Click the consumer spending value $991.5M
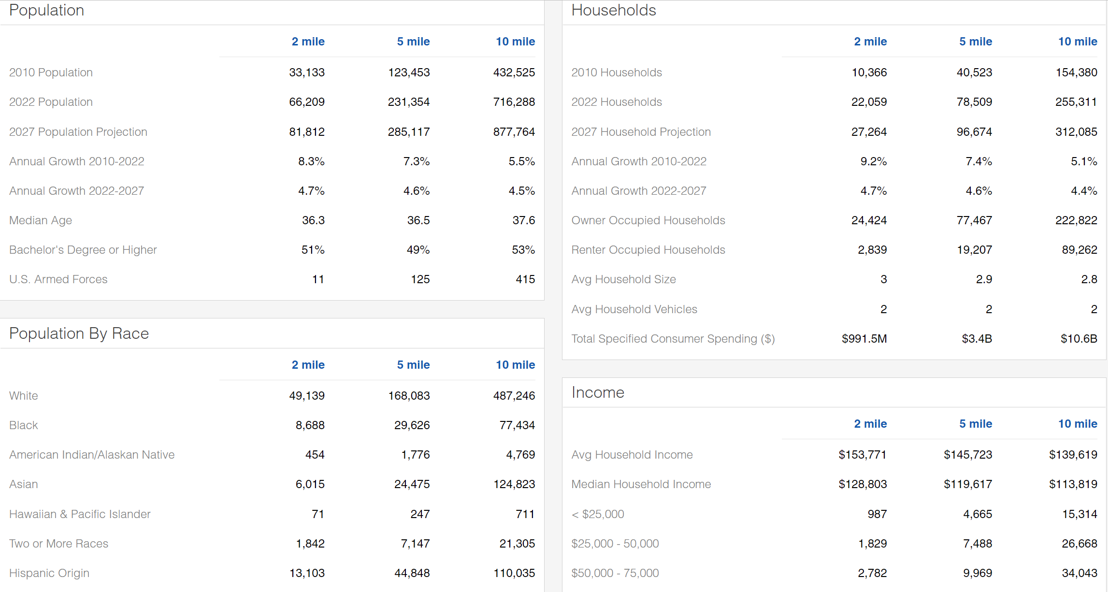Viewport: 1108px width, 592px height. point(864,339)
